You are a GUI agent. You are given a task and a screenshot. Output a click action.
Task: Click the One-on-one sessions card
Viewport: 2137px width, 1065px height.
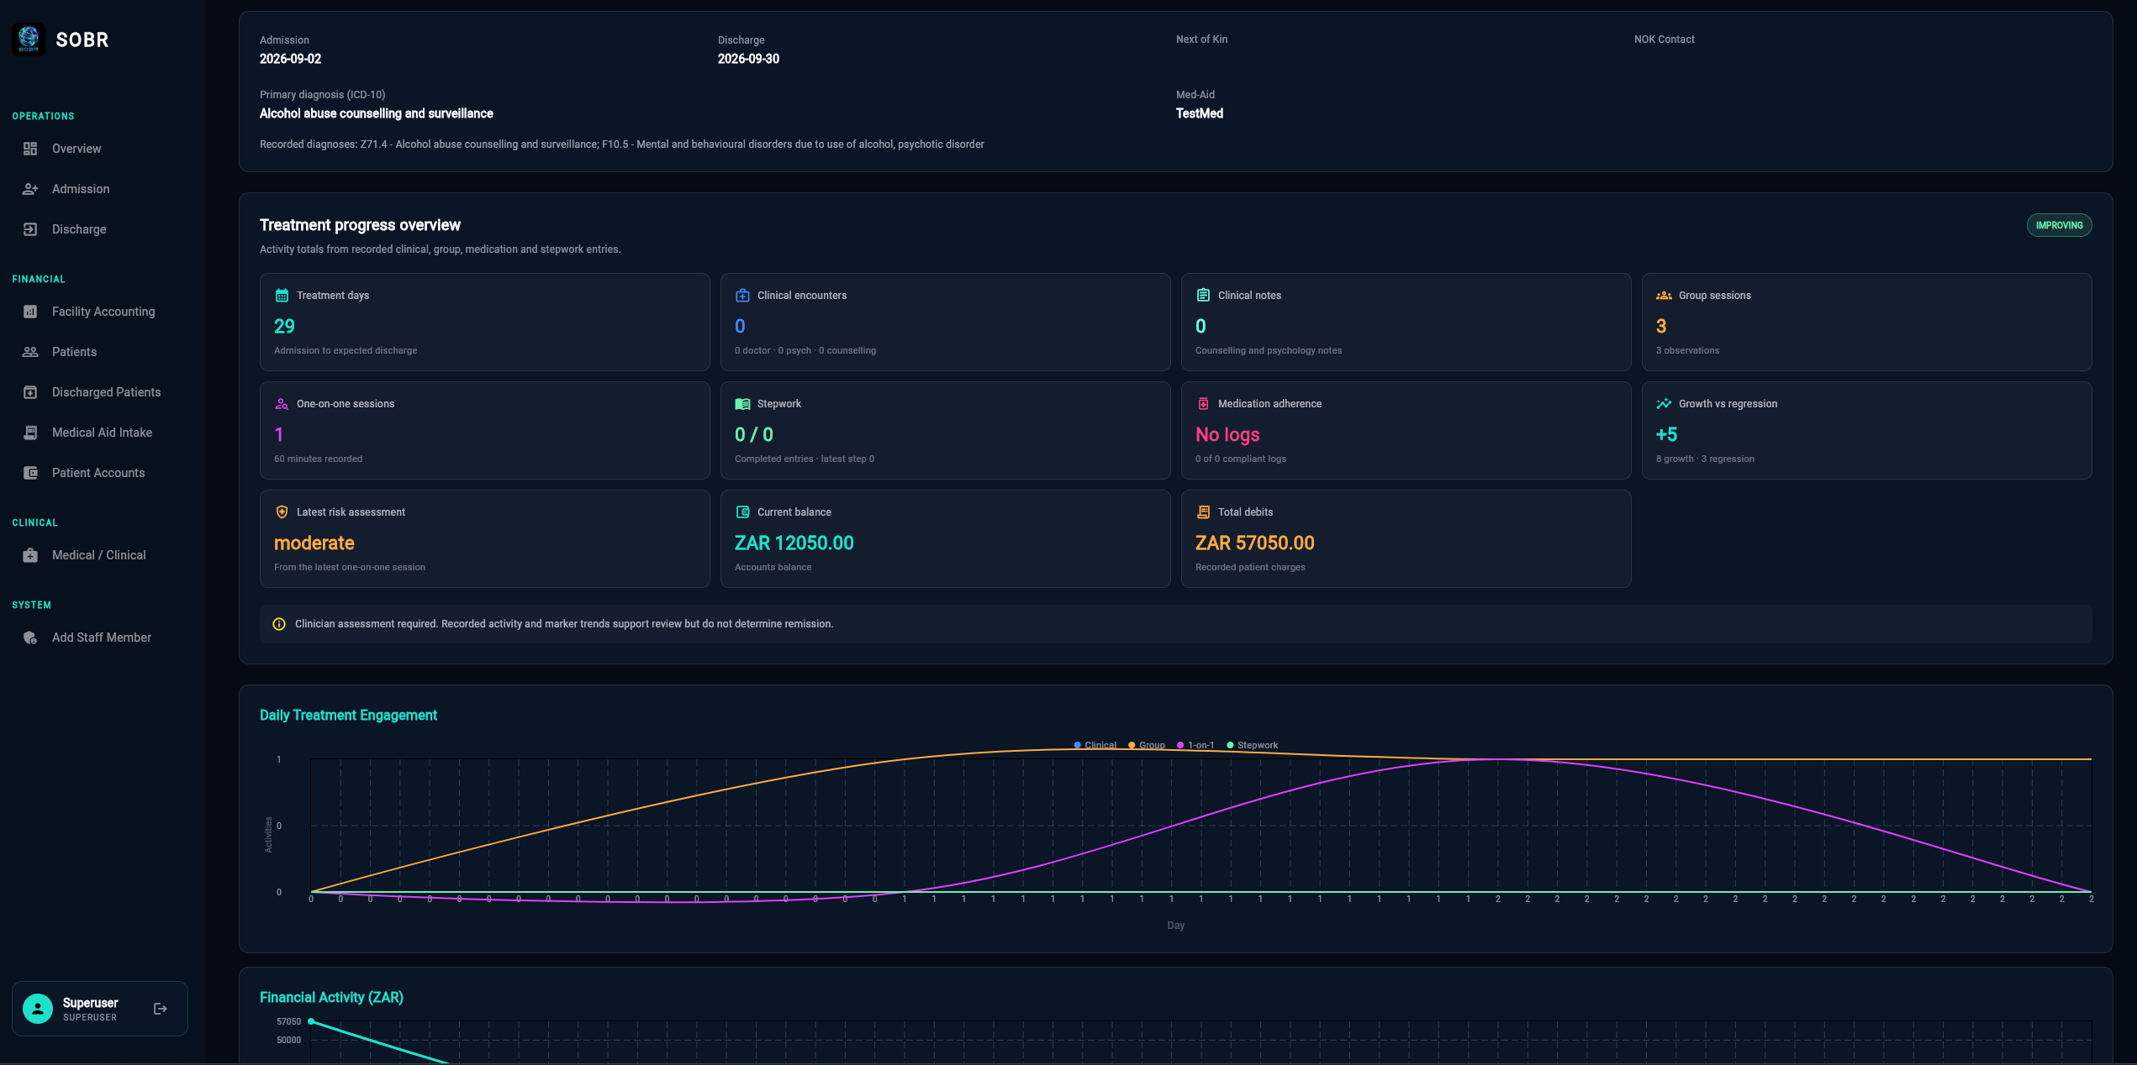[x=484, y=430]
